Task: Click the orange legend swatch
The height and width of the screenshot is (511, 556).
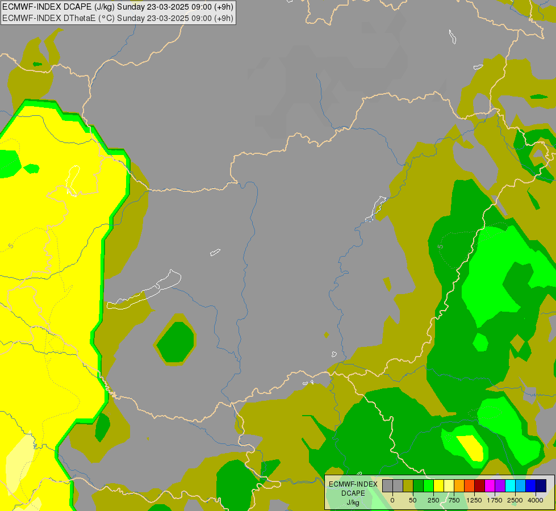Action: (x=459, y=485)
